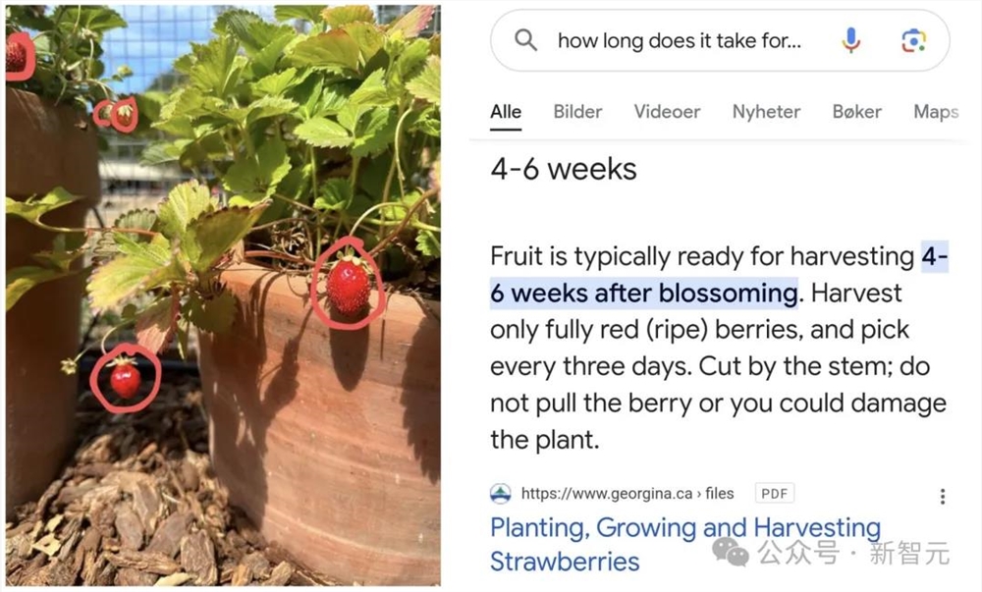Go to the Maps tab

point(936,111)
